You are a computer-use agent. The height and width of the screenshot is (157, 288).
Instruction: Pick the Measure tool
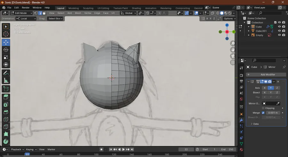click(x=6, y=81)
